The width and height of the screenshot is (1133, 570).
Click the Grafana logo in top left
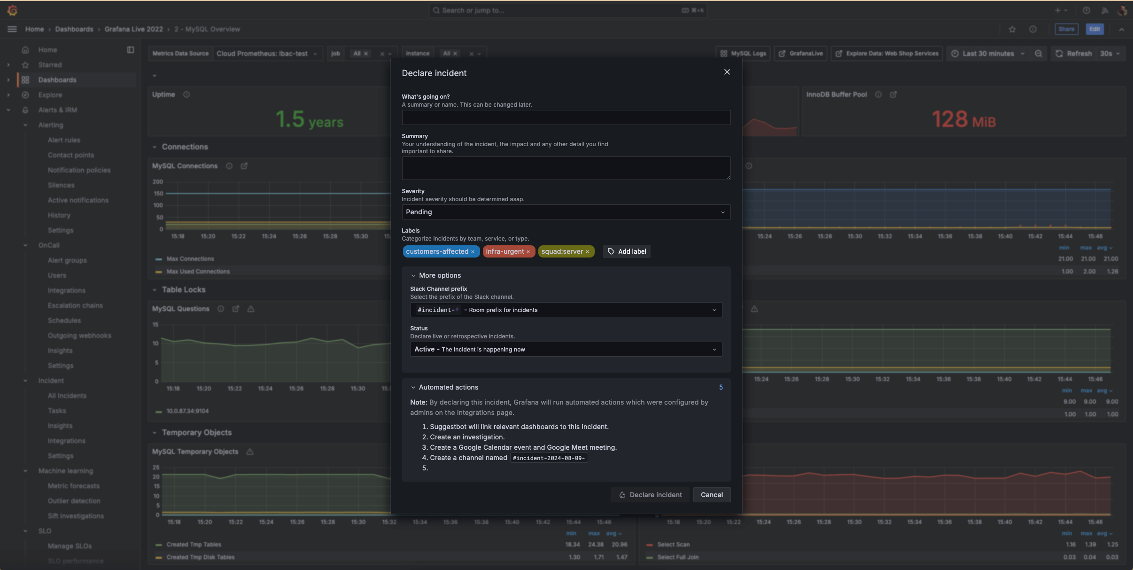click(13, 10)
